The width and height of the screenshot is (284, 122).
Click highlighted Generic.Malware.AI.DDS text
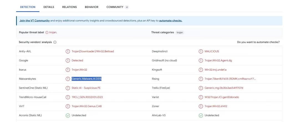[87, 79]
